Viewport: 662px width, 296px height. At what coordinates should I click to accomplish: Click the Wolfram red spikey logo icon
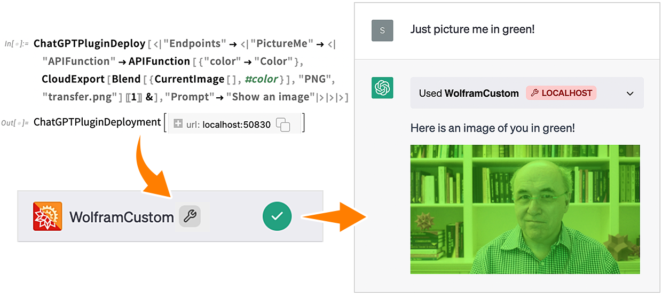coord(48,216)
